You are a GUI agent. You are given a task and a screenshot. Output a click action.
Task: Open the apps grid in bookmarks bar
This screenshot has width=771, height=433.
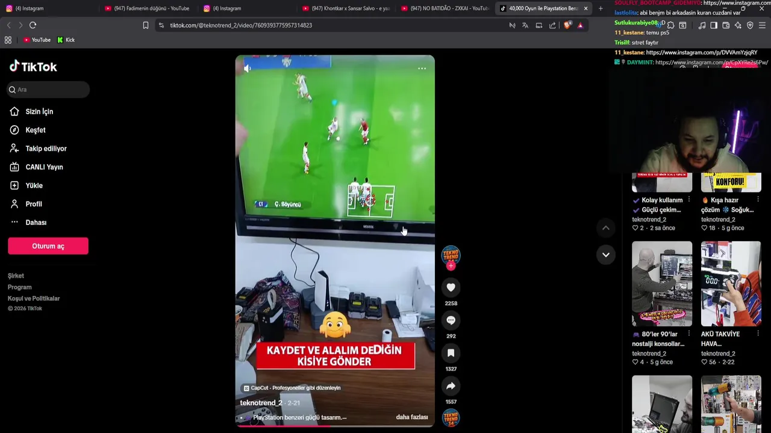[8, 40]
